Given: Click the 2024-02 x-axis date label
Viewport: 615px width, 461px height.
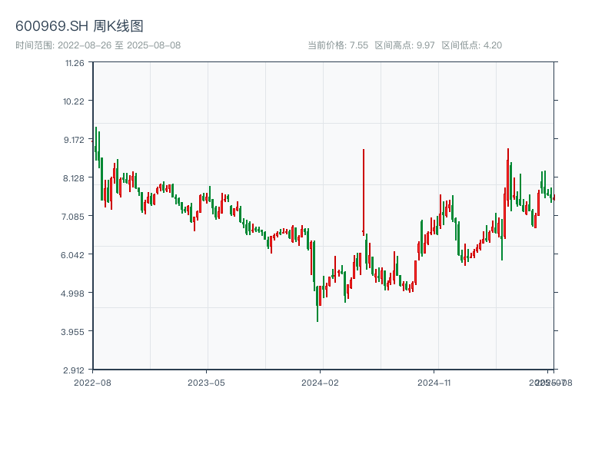Looking at the screenshot, I should tap(320, 382).
